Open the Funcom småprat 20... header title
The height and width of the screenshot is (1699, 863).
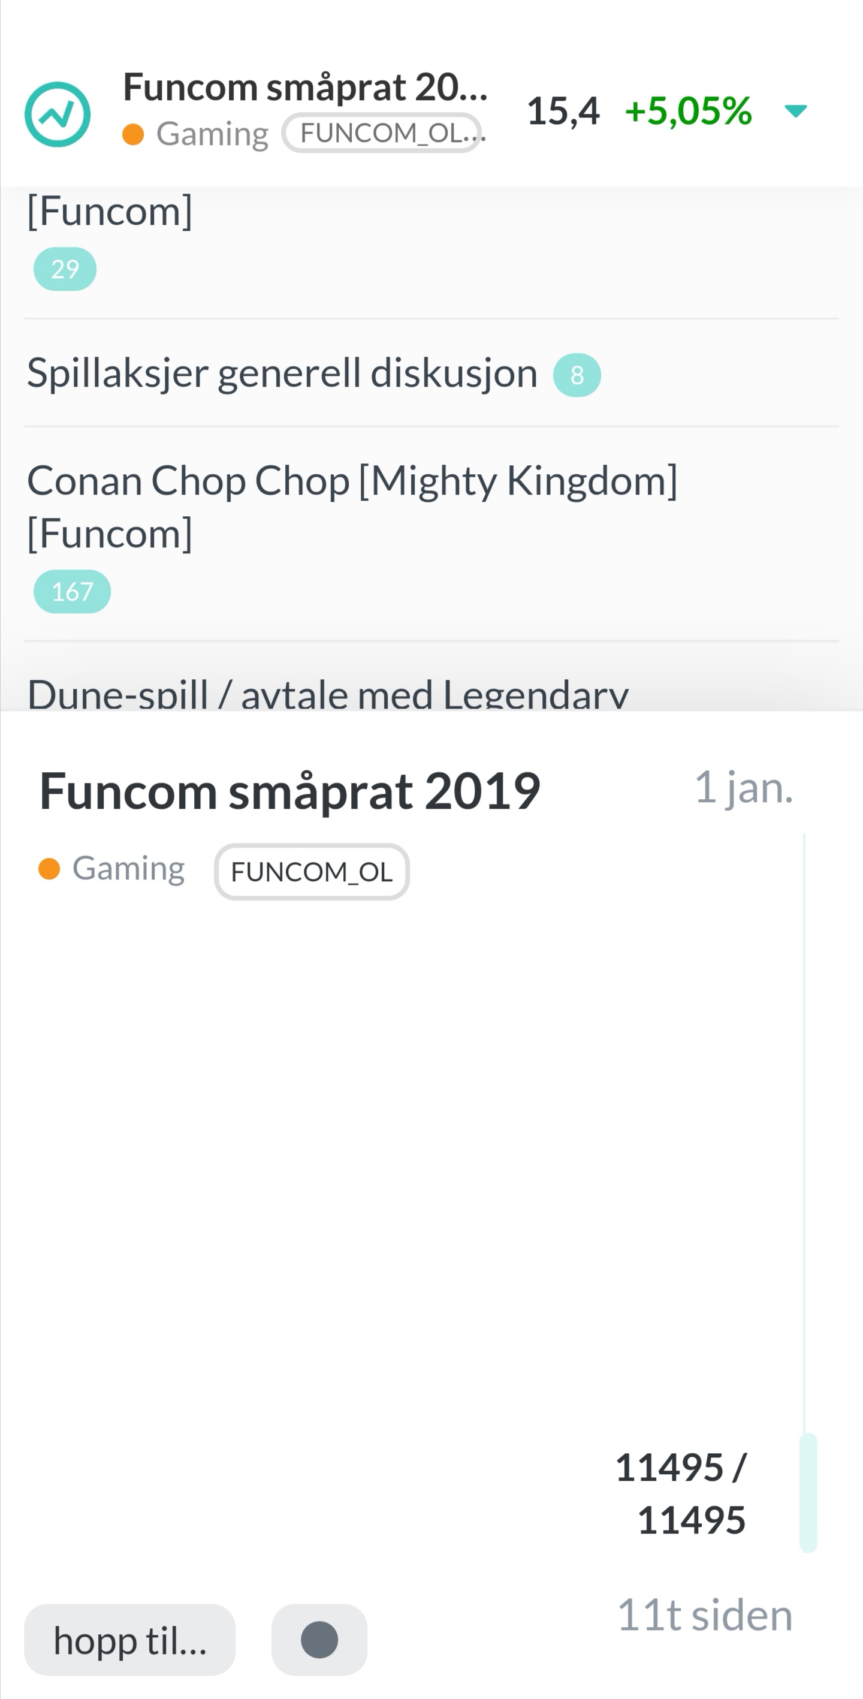(305, 87)
